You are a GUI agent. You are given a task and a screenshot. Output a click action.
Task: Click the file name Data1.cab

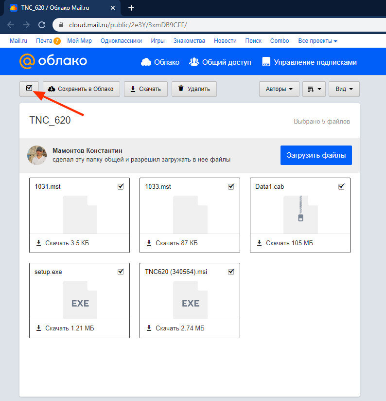(x=269, y=187)
